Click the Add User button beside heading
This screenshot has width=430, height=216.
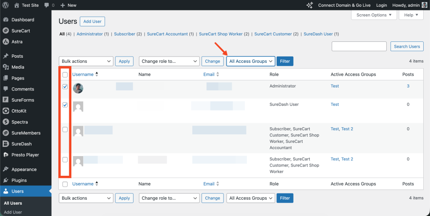point(92,21)
